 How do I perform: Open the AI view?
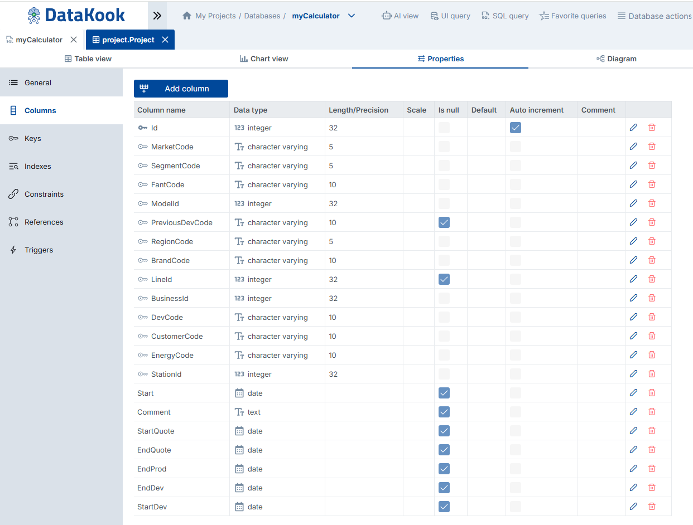coord(400,16)
